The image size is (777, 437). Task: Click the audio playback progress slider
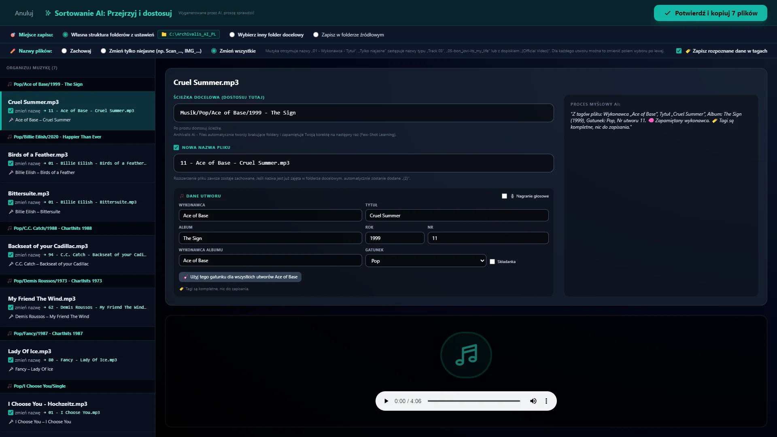474,401
